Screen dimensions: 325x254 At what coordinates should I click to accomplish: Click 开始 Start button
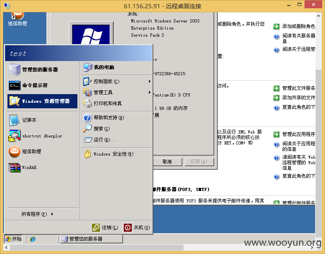[x=13, y=239]
